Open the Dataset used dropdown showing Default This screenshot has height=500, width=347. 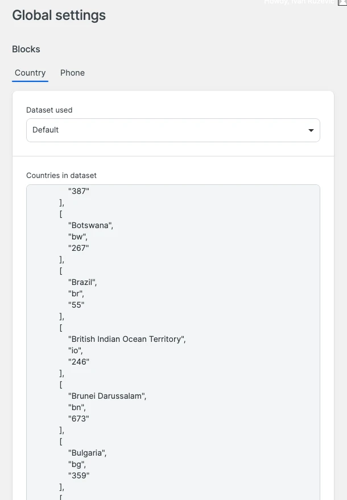click(172, 130)
